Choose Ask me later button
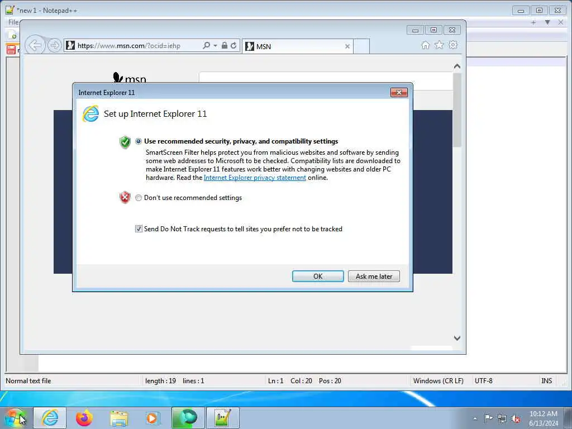The height and width of the screenshot is (429, 572). coord(374,276)
